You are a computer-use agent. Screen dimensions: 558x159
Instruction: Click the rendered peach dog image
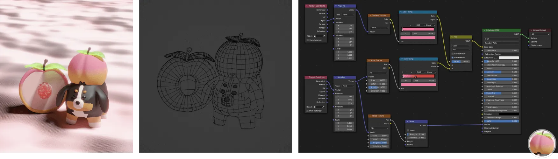66,76
